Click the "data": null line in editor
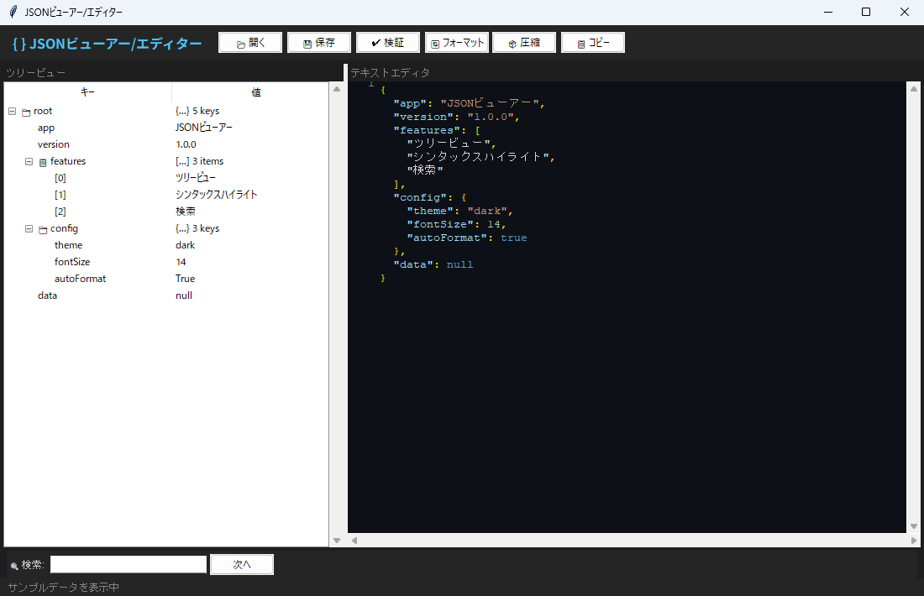The width and height of the screenshot is (924, 596). (x=433, y=264)
